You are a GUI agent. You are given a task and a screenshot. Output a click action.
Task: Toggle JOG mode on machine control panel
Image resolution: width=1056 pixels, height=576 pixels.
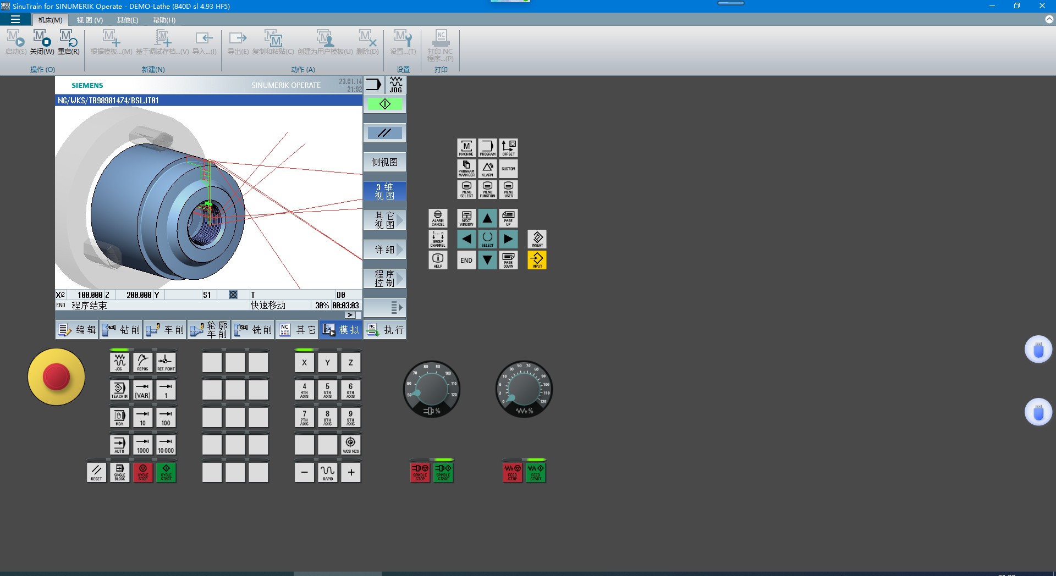[119, 363]
